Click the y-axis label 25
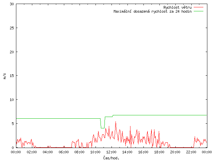 12,28
